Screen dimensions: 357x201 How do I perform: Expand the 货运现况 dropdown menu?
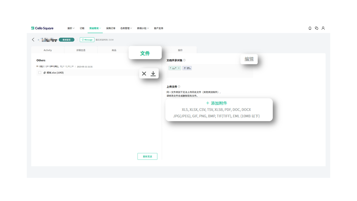pos(95,28)
